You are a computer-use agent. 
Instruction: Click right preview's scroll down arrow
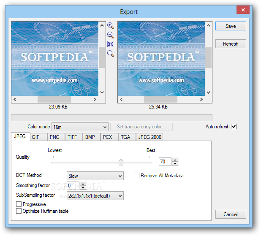click(208, 92)
